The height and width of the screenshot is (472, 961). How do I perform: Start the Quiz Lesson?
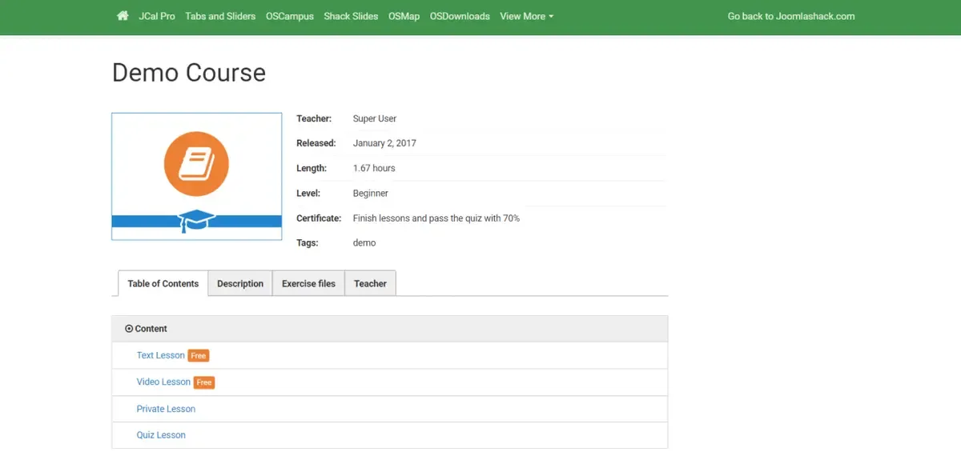click(x=161, y=435)
